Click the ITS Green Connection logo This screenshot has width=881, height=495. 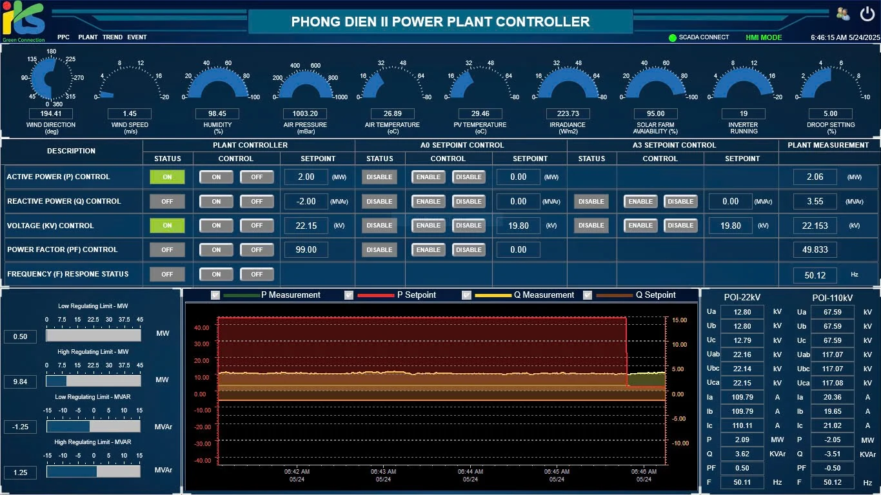click(23, 22)
